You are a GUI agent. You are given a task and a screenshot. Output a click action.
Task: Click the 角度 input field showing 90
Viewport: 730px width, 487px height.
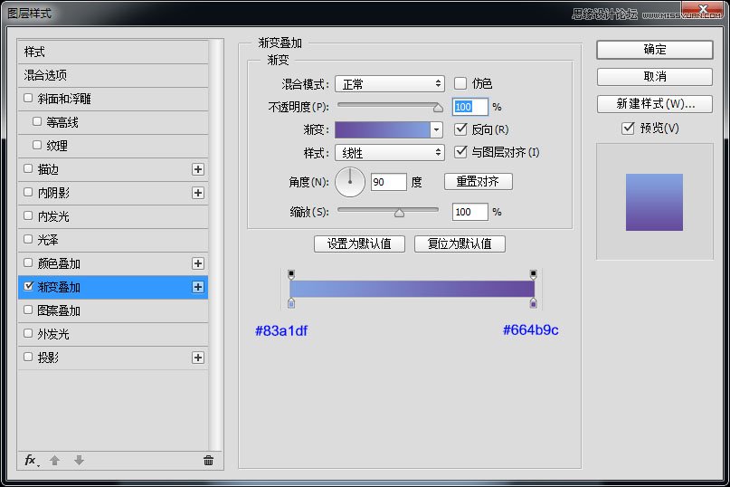pyautogui.click(x=389, y=182)
